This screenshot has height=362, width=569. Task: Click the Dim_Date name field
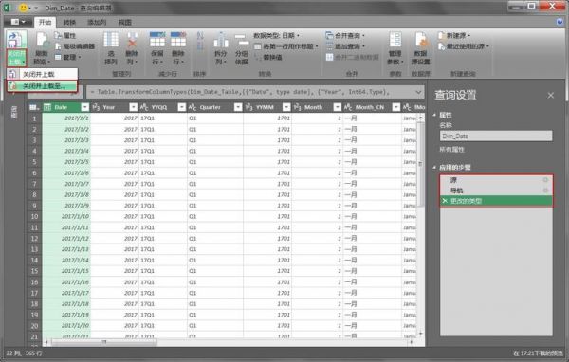(496, 136)
